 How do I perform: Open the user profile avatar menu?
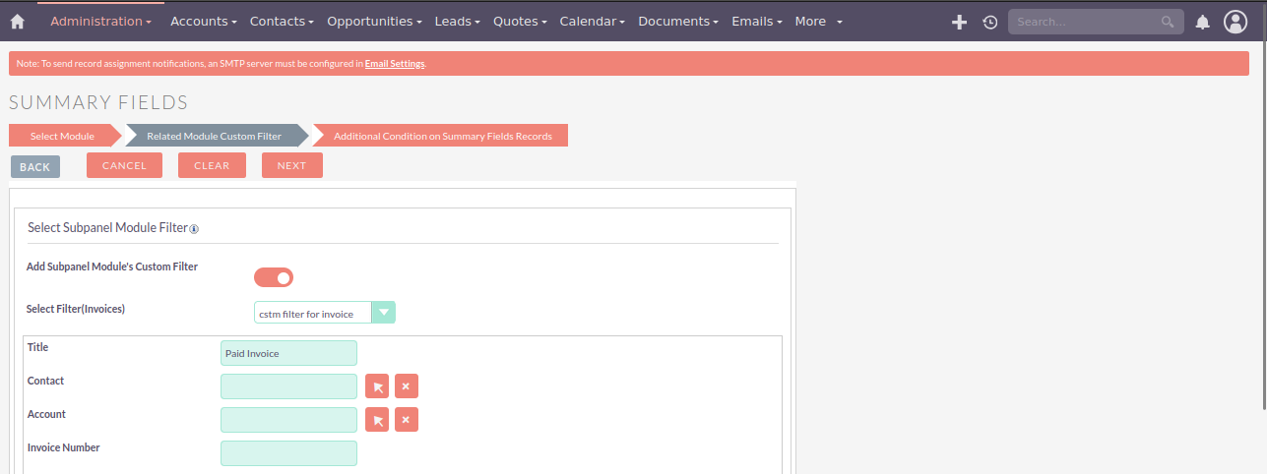coord(1235,22)
